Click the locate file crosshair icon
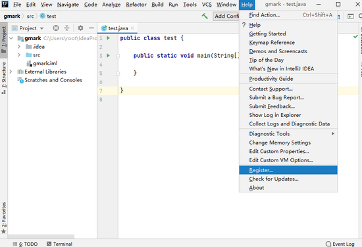 coord(56,28)
